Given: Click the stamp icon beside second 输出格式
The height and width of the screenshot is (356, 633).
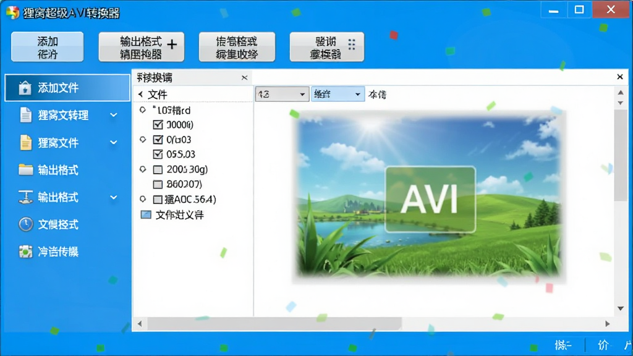Looking at the screenshot, I should pos(25,197).
